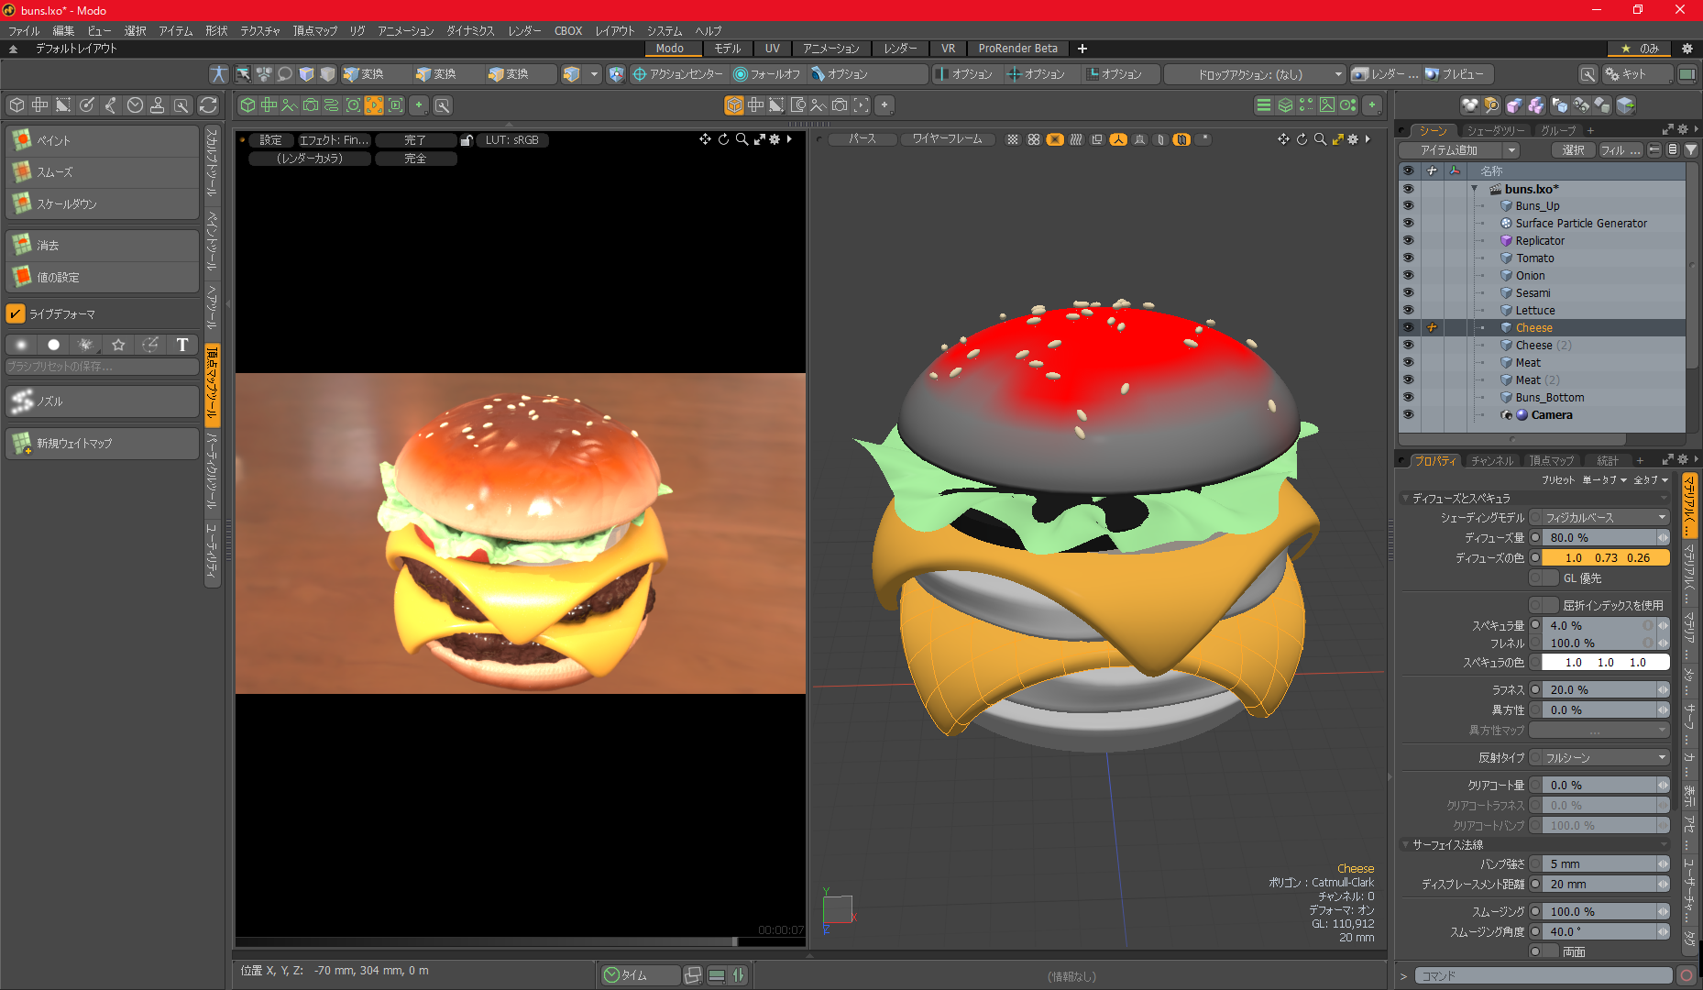Screen dimensions: 1703x990
Task: Click the Diffuse Color swatch
Action: click(x=1605, y=557)
